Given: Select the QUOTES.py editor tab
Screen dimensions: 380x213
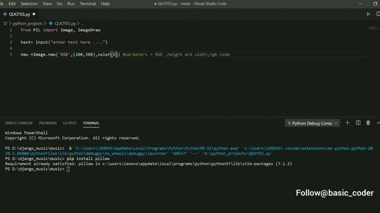Looking at the screenshot, I should [x=20, y=14].
